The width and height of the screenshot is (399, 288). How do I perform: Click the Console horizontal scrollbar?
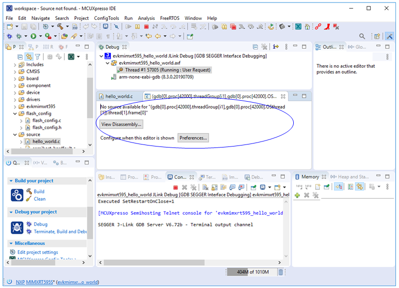click(154, 262)
